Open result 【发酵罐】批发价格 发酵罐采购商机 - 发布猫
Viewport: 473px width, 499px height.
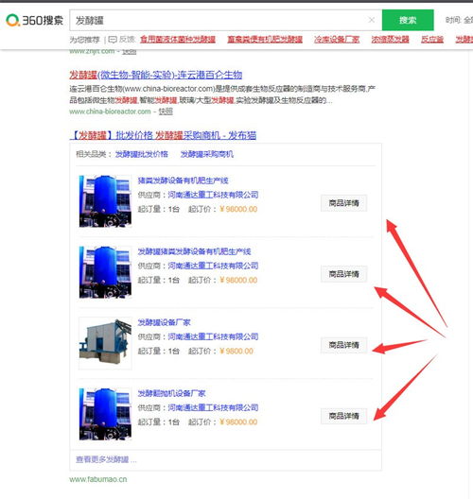click(163, 135)
